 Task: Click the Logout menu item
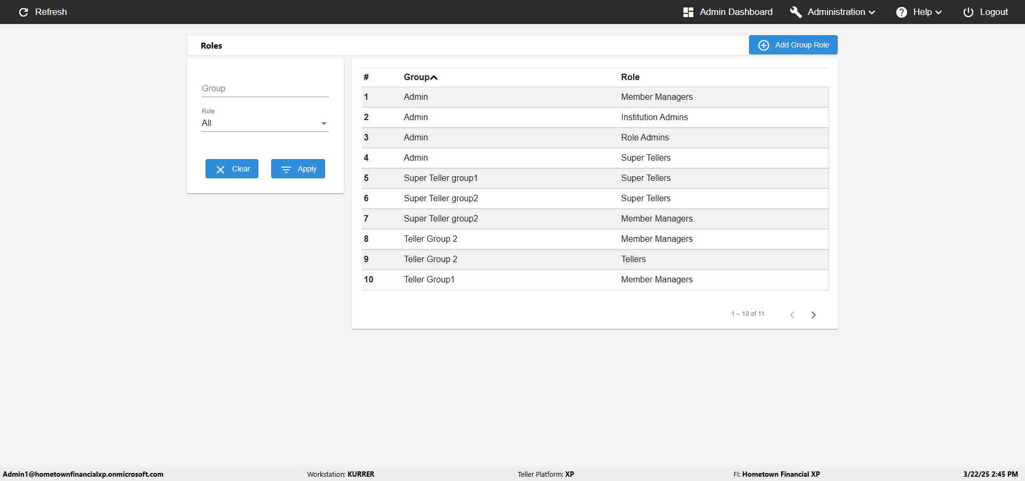(985, 12)
